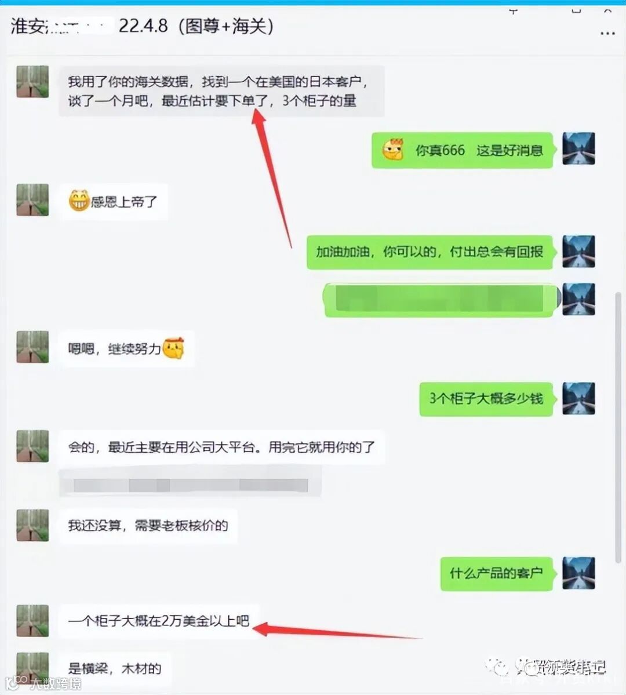Click the forest avatar beside 嗯嗯，继续努力
Viewport: 626px width, 695px height.
point(32,347)
